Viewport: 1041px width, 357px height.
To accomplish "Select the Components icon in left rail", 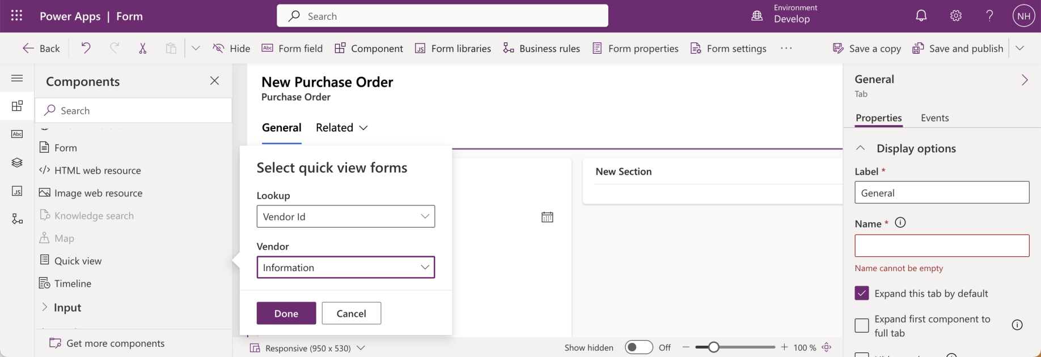I will 17,106.
